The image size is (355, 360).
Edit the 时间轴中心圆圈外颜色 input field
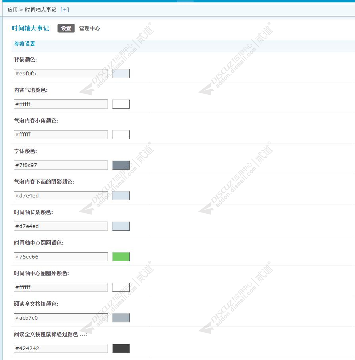[61, 287]
